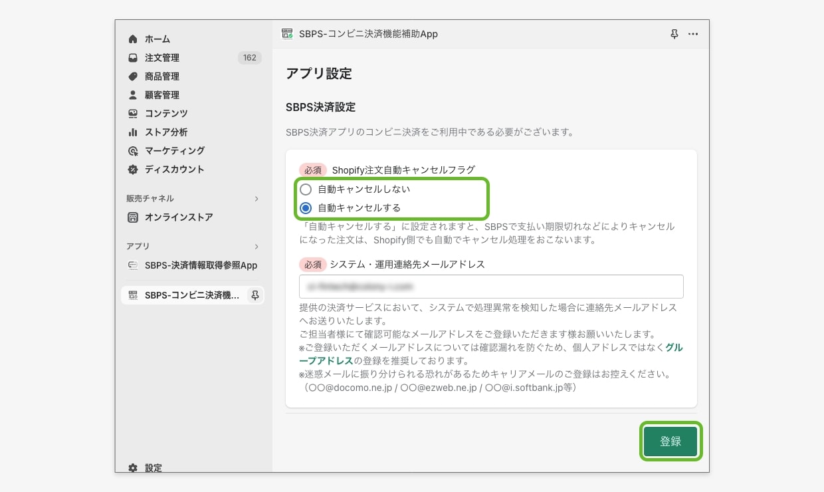Click the ディスカウント badge icon
This screenshot has height=492, width=824.
click(133, 170)
